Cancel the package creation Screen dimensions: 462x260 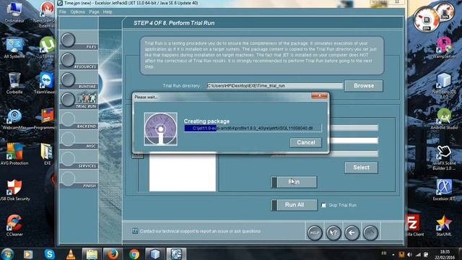point(305,142)
